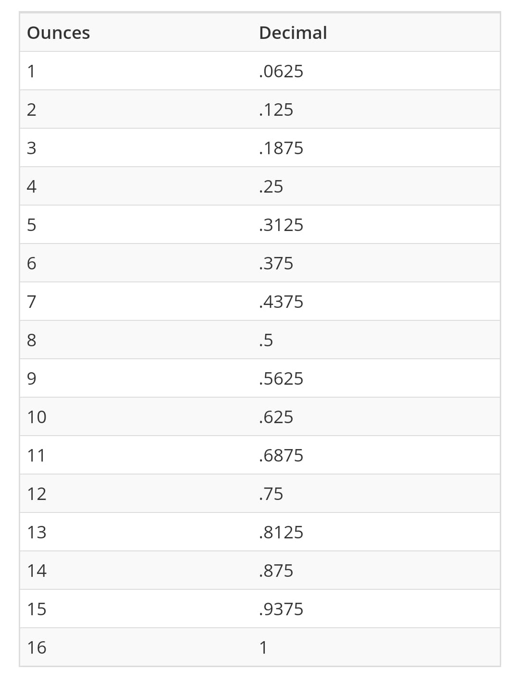Select the .3125 decimal cell
The image size is (519, 682).
pyautogui.click(x=281, y=225)
